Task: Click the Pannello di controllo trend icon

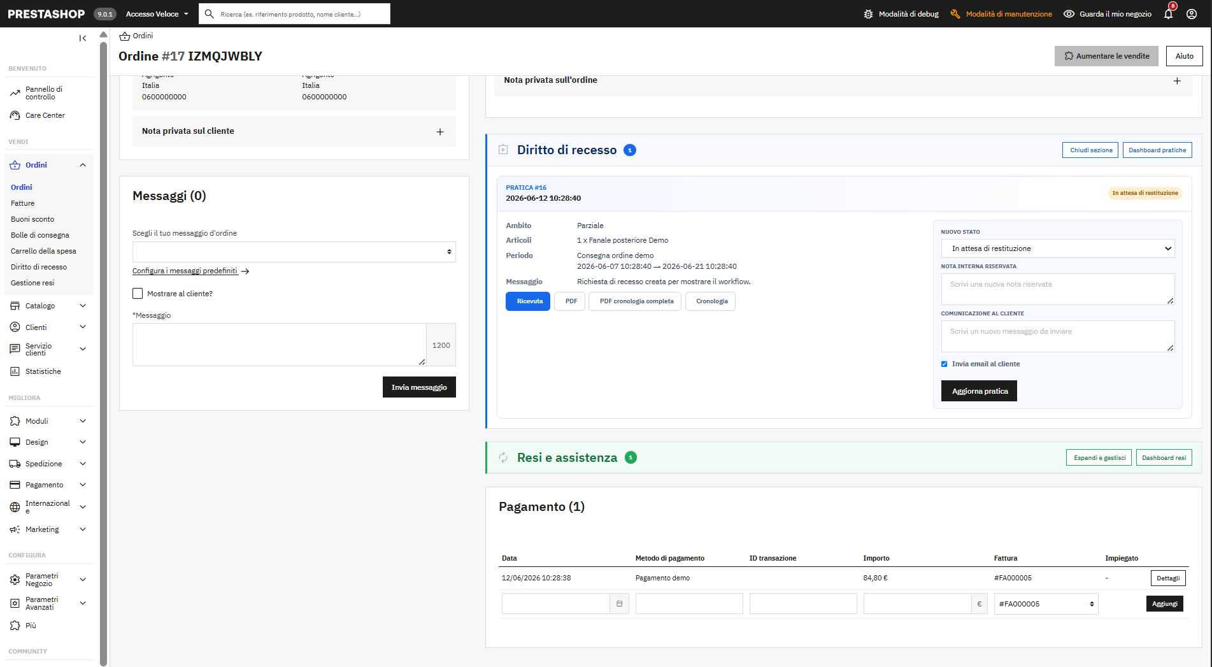Action: pyautogui.click(x=15, y=93)
